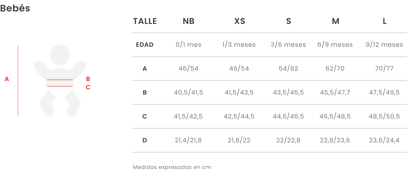This screenshot has width=407, height=171.
Task: Click the red letter A measurement label
Action: pyautogui.click(x=7, y=79)
